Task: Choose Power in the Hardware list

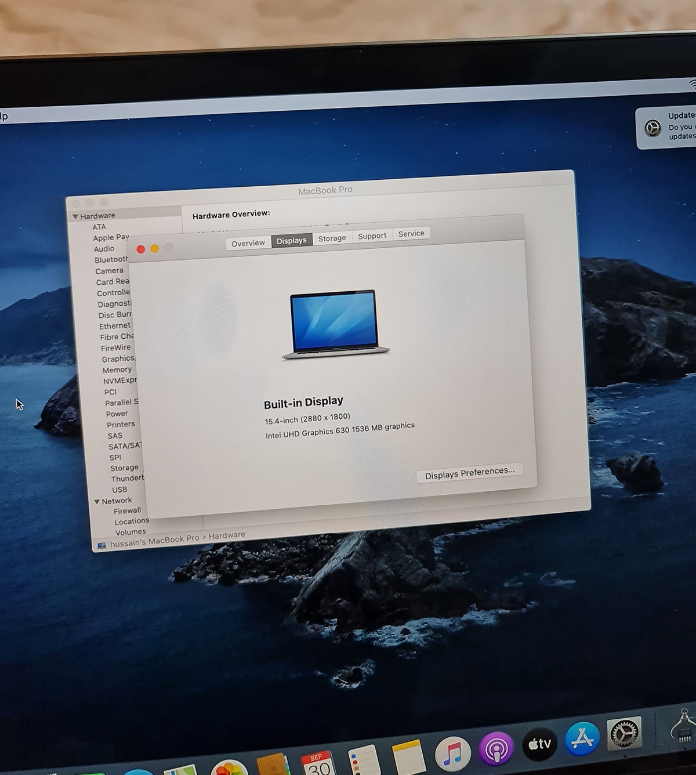Action: [117, 414]
